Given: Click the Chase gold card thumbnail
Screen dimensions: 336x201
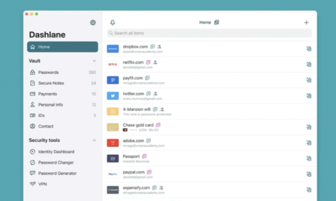Looking at the screenshot, I should [113, 127].
